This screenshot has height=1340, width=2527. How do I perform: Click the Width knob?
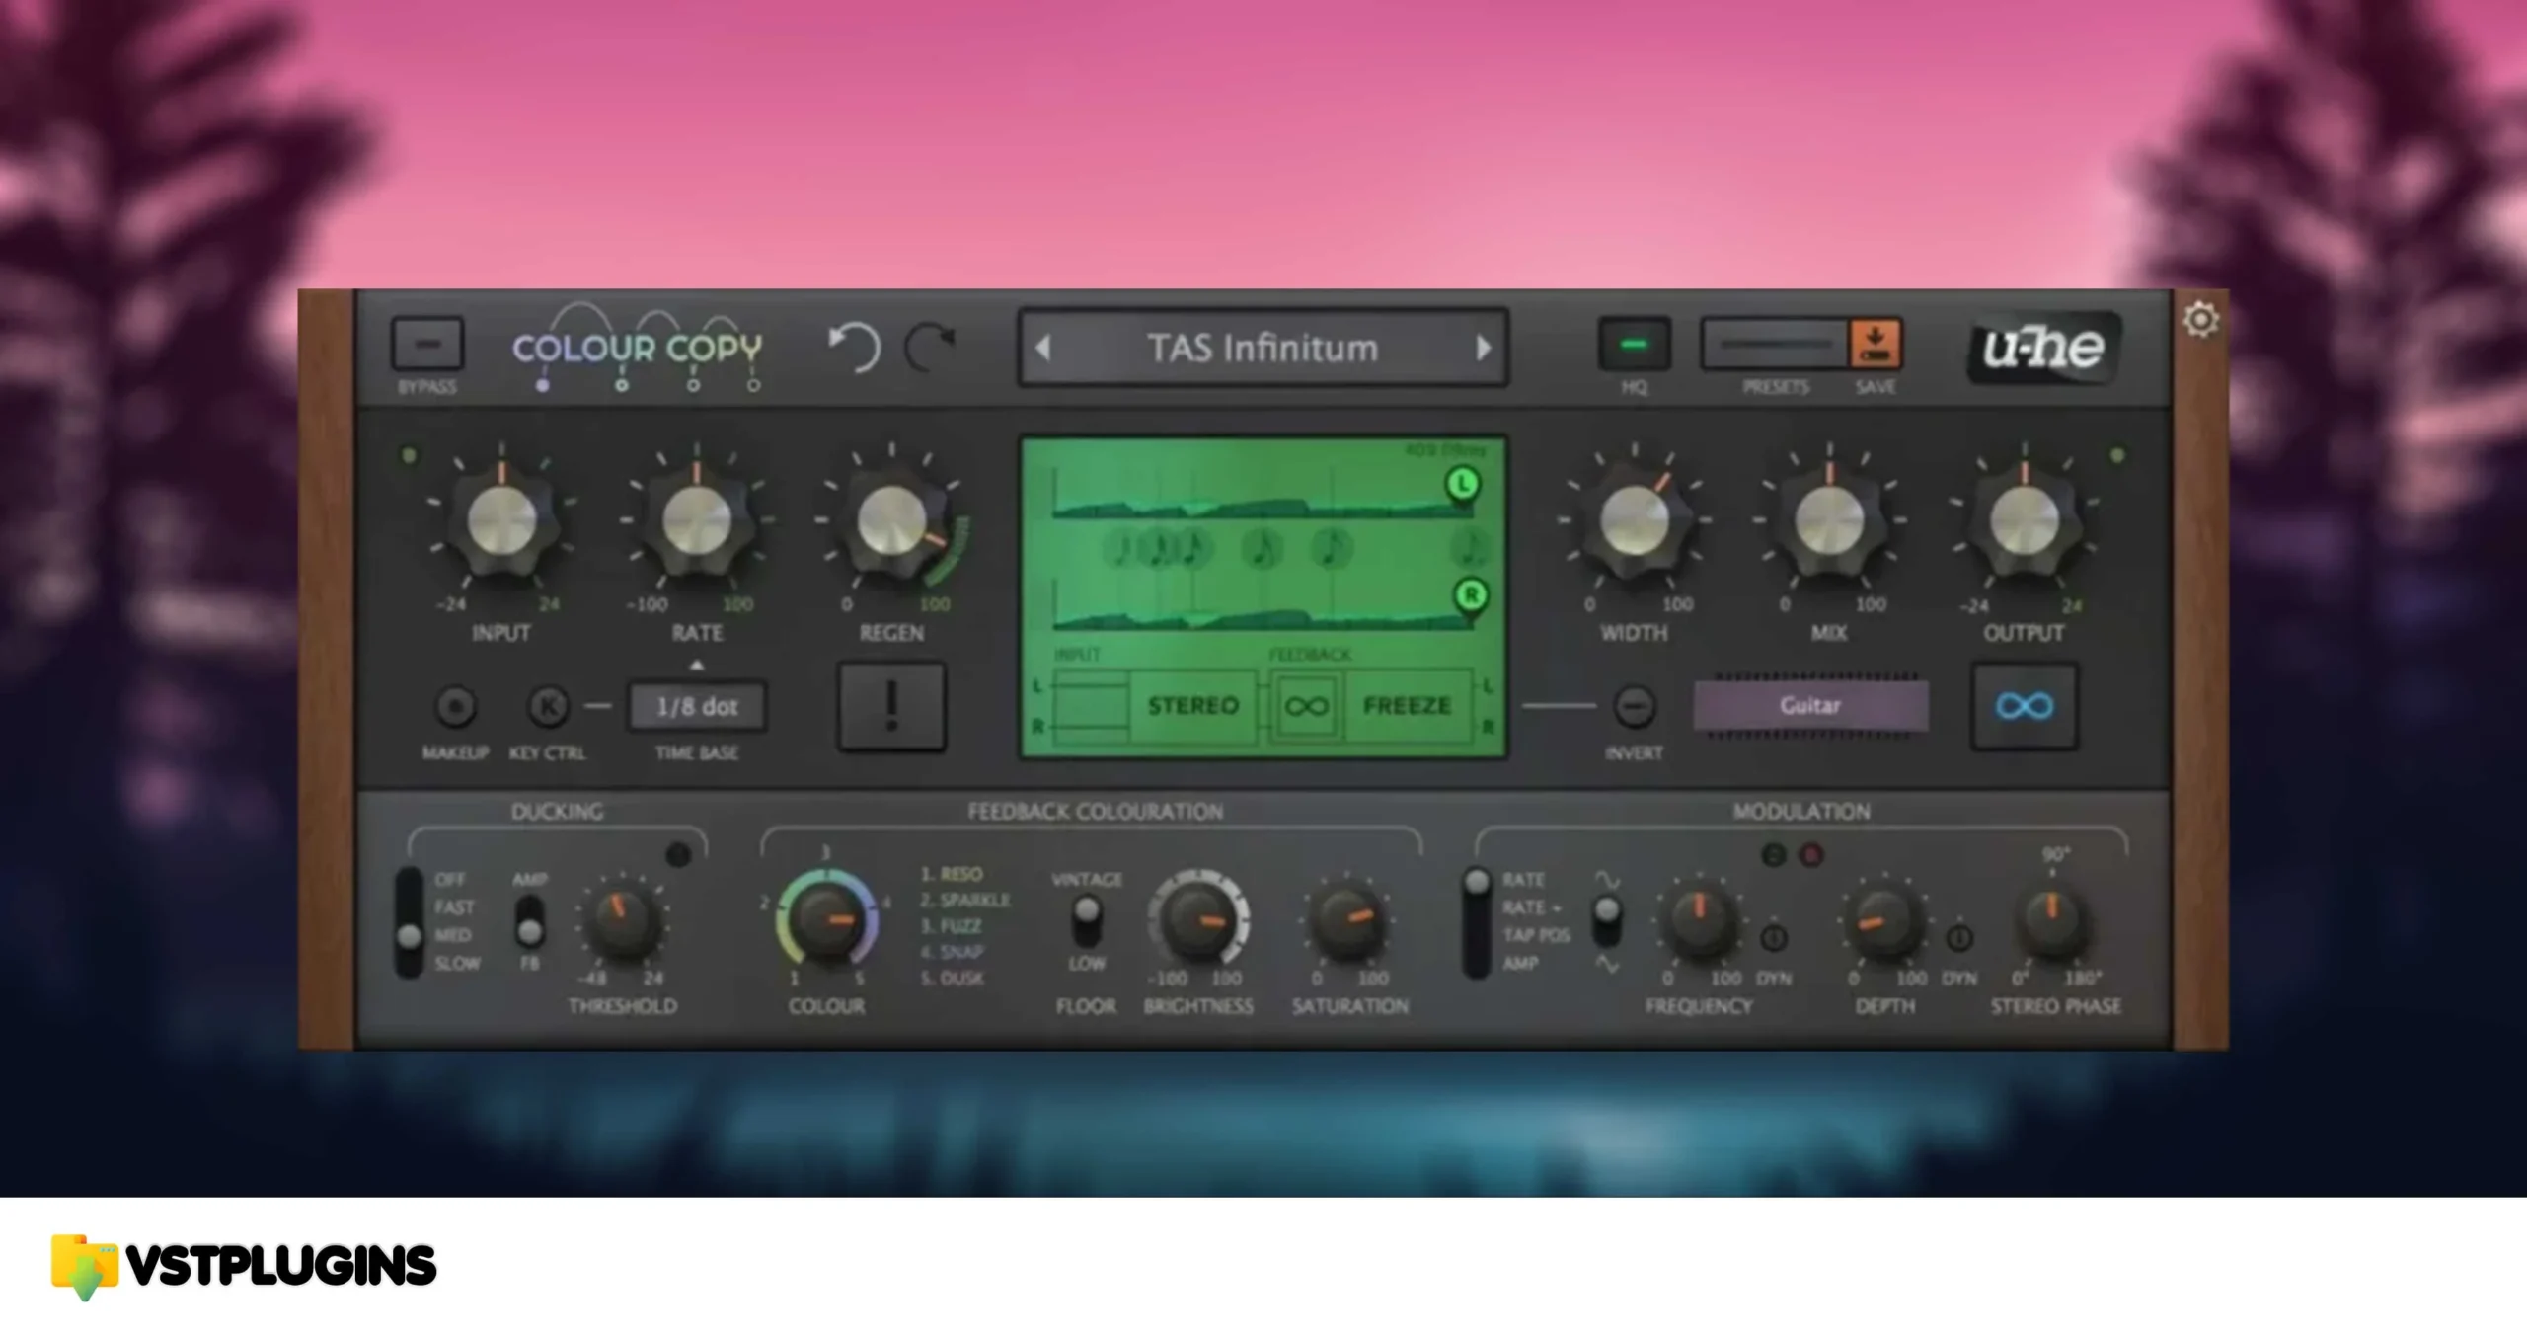[x=1634, y=520]
